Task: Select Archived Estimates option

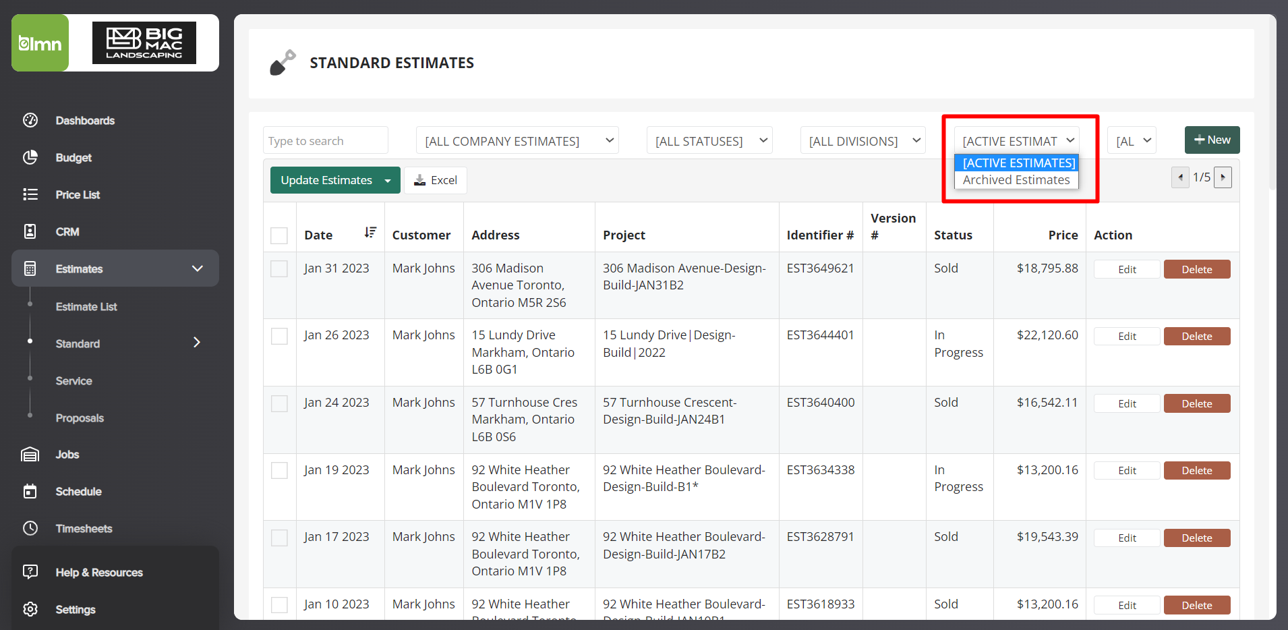Action: [1016, 180]
